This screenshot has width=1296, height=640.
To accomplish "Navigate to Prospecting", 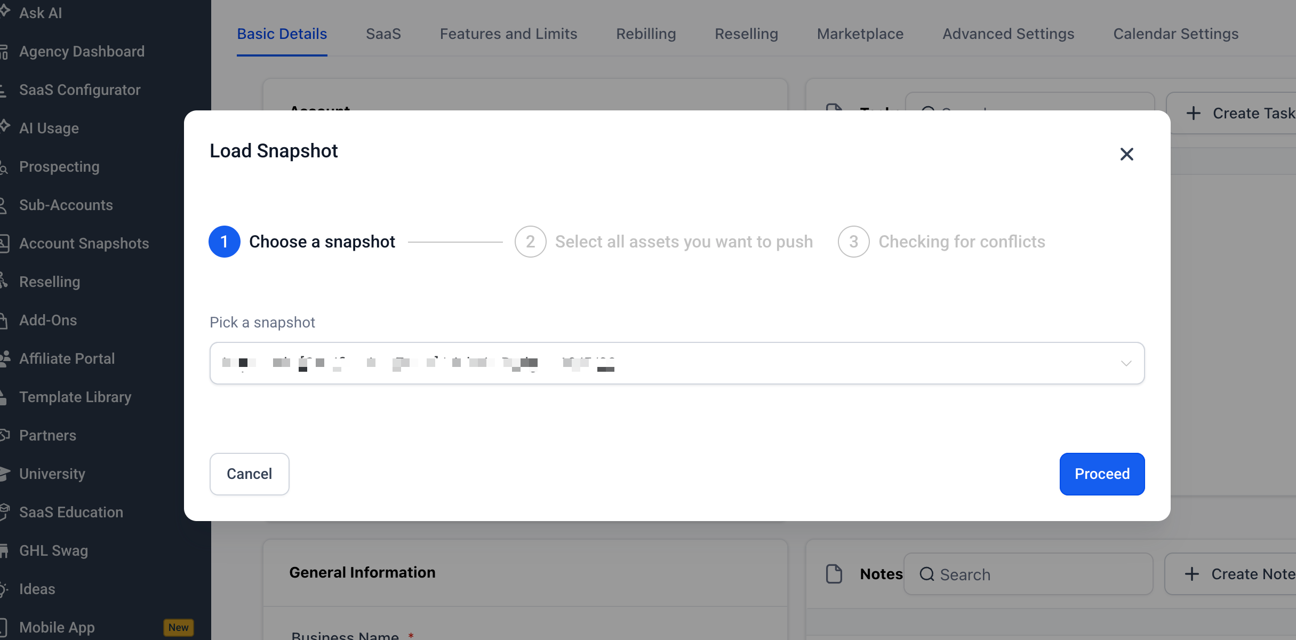I will coord(59,166).
